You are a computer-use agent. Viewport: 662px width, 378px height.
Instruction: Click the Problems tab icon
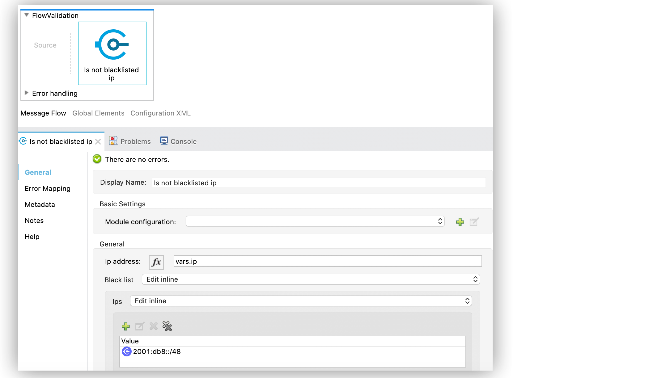[113, 141]
